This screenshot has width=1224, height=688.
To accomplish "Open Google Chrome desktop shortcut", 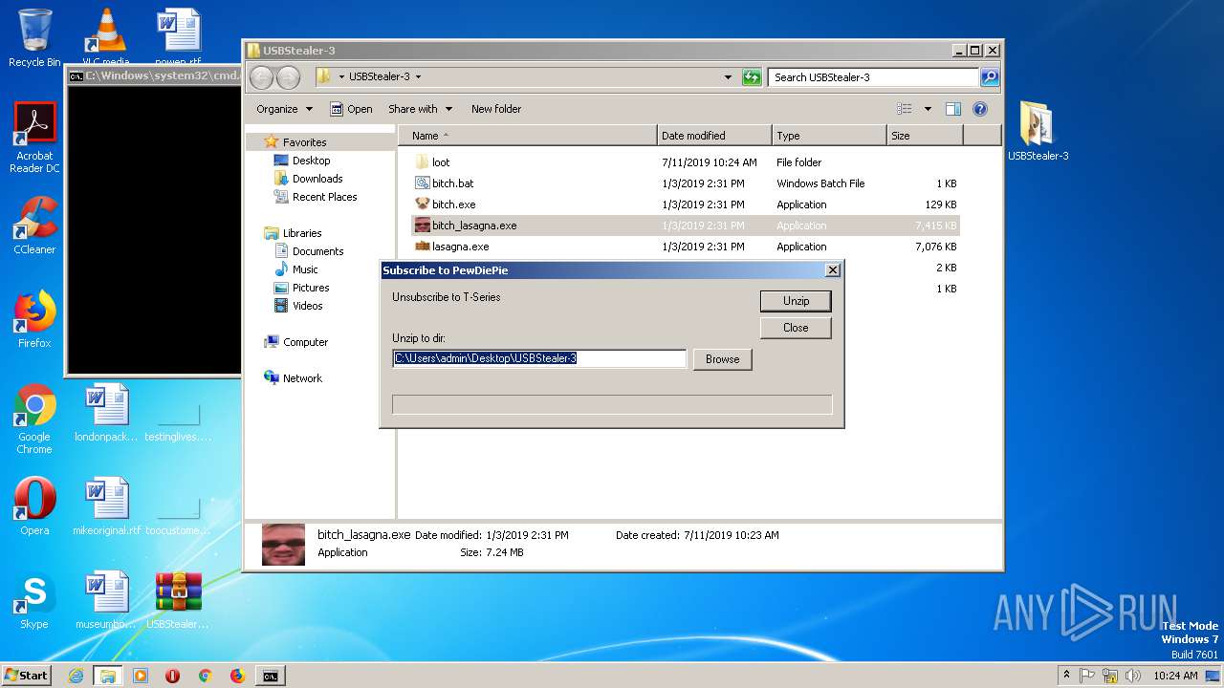I will pos(34,419).
